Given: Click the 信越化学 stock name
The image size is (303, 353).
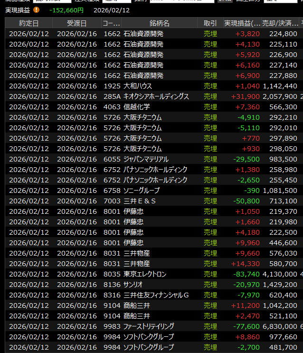Looking at the screenshot, I should [136, 107].
